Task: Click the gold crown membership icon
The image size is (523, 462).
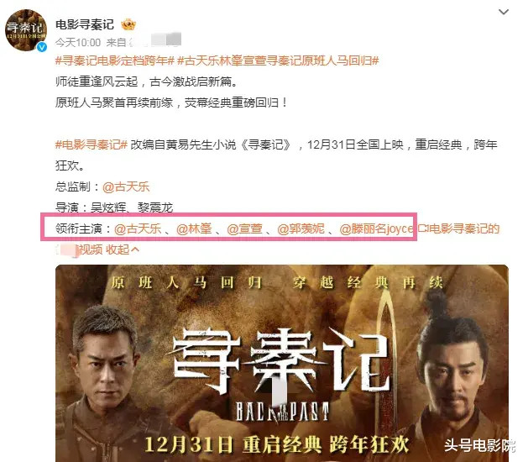Action: click(128, 24)
